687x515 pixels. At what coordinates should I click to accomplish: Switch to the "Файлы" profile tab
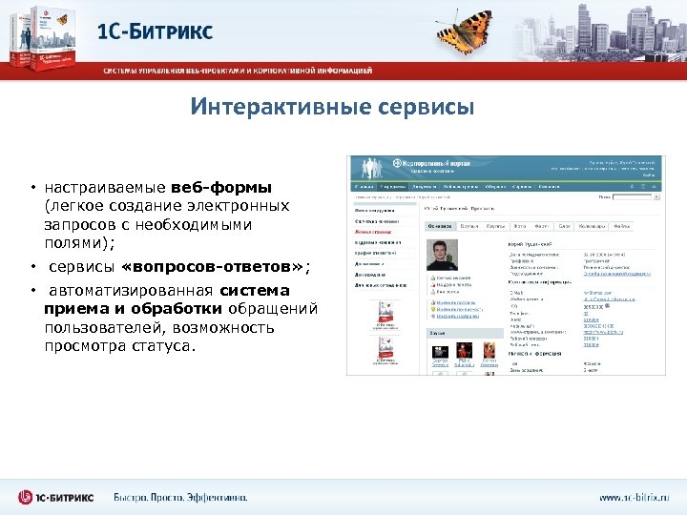(621, 226)
